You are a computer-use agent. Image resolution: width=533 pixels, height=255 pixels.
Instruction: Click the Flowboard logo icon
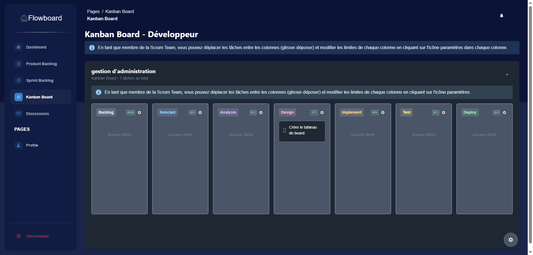(x=24, y=18)
